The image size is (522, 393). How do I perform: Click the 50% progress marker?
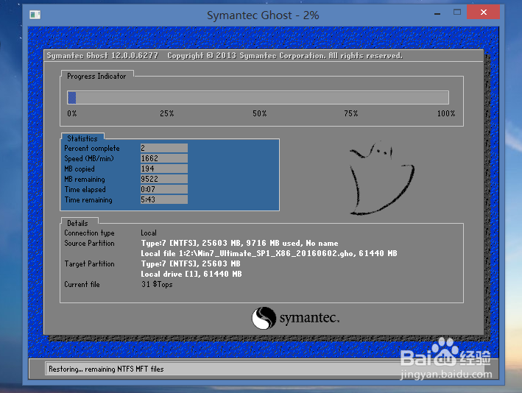259,113
